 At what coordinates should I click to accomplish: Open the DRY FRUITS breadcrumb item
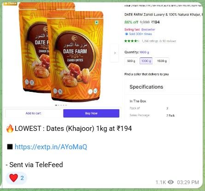tap(184, 6)
